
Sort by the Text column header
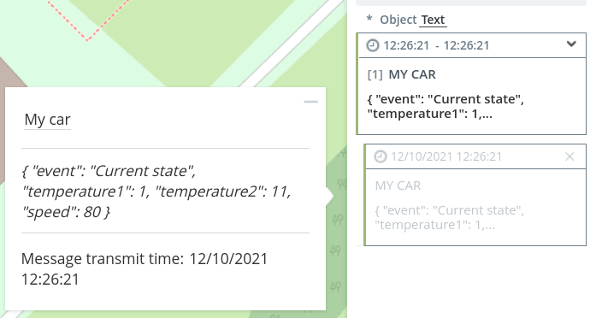point(433,20)
